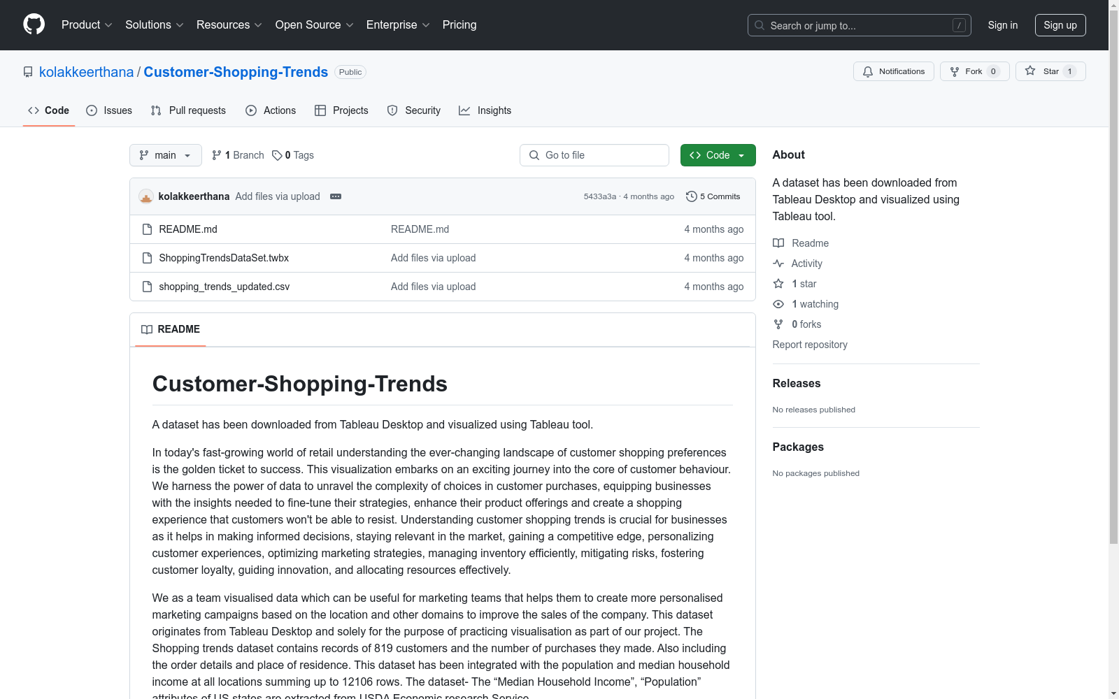The width and height of the screenshot is (1119, 699).
Task: Click the branch icon next to 1 Branch
Action: tap(217, 155)
